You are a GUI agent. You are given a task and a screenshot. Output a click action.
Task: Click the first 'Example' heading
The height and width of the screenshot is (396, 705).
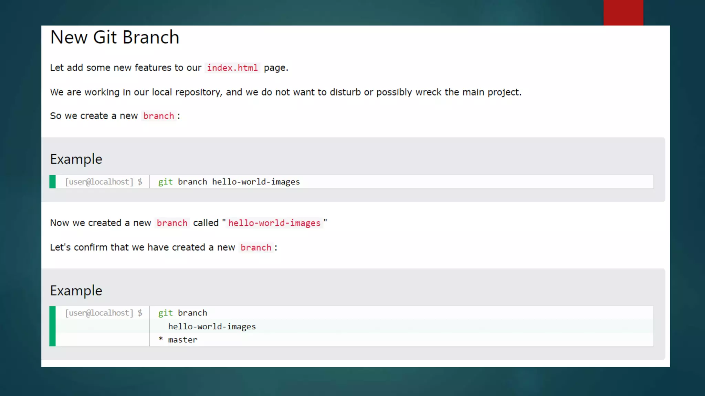(76, 159)
